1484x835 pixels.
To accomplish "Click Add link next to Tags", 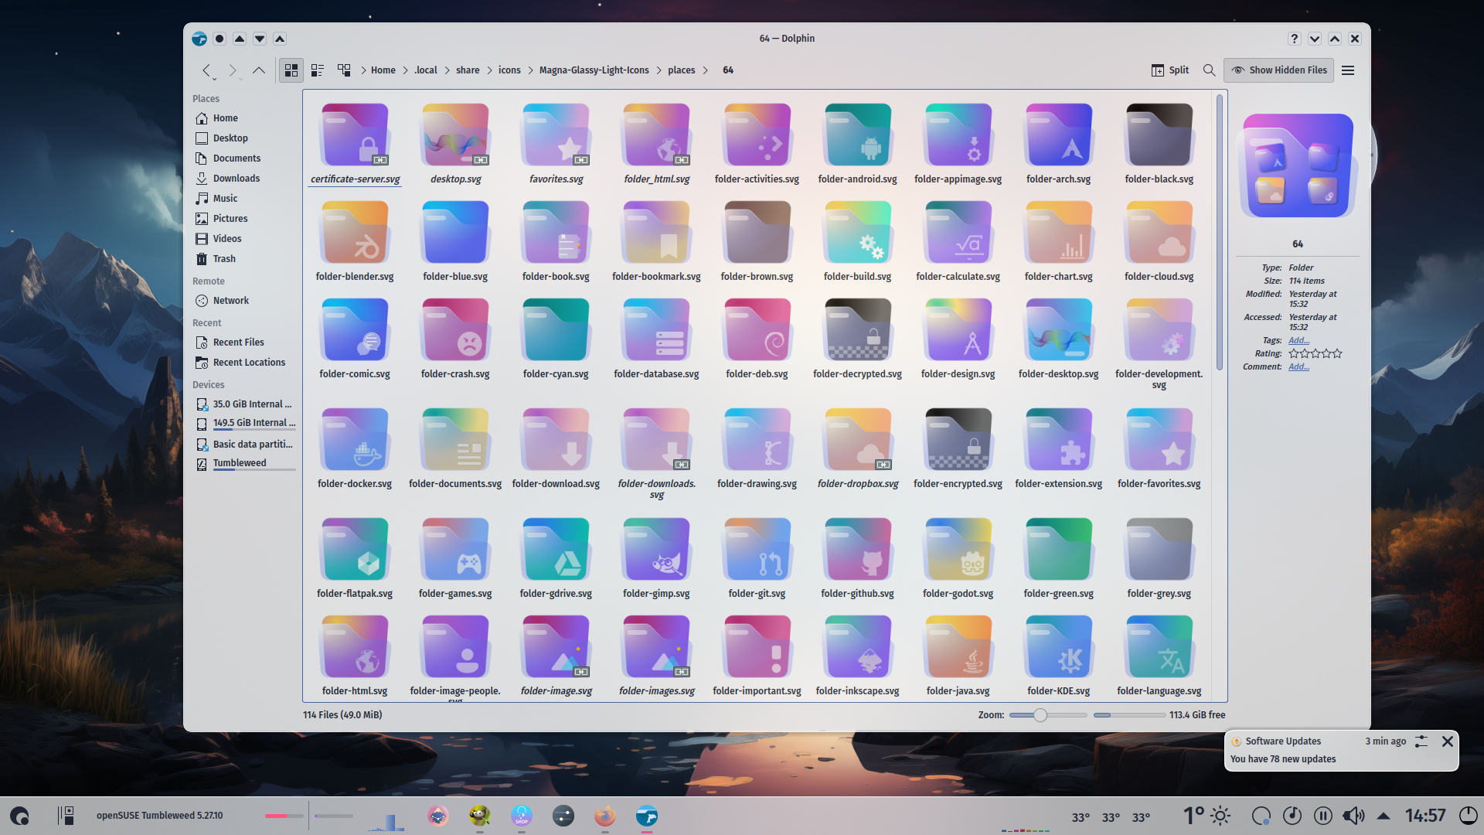I will [1298, 341].
